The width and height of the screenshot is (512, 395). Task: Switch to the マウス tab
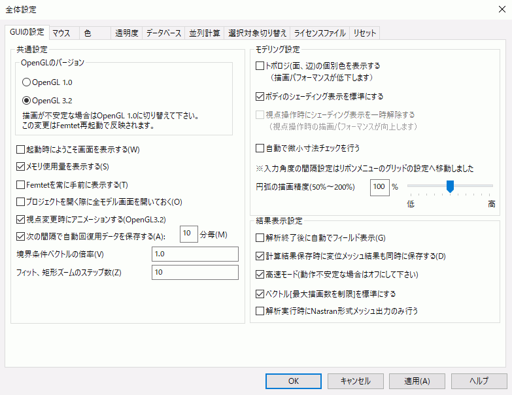click(61, 33)
